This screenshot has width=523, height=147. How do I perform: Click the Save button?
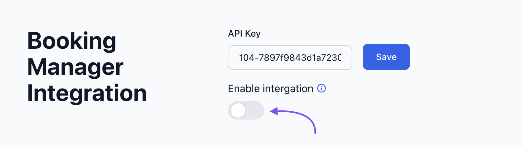386,57
